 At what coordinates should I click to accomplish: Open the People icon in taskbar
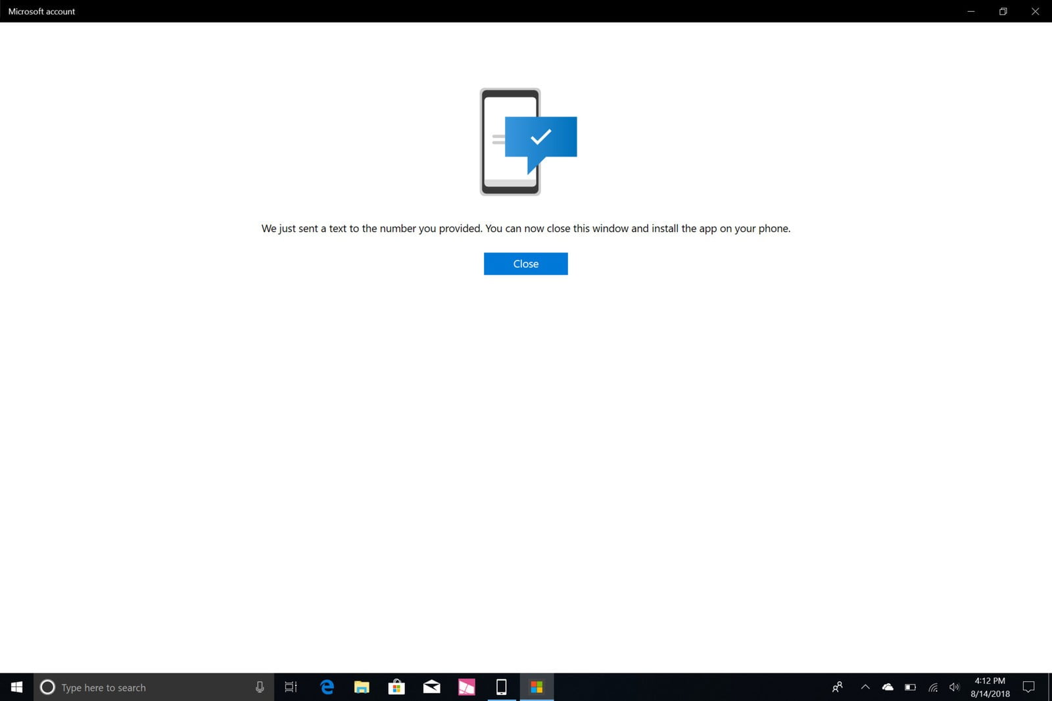click(837, 687)
